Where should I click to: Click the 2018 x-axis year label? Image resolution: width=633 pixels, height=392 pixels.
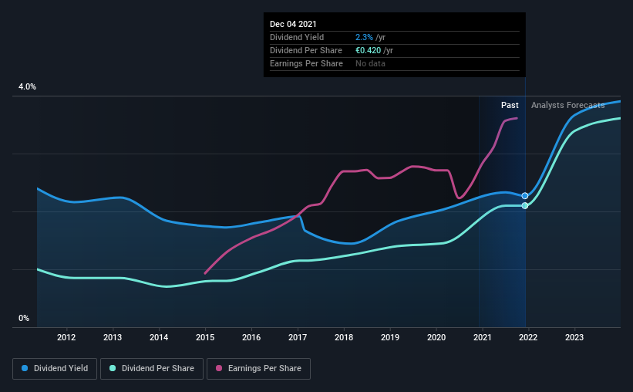pyautogui.click(x=344, y=337)
